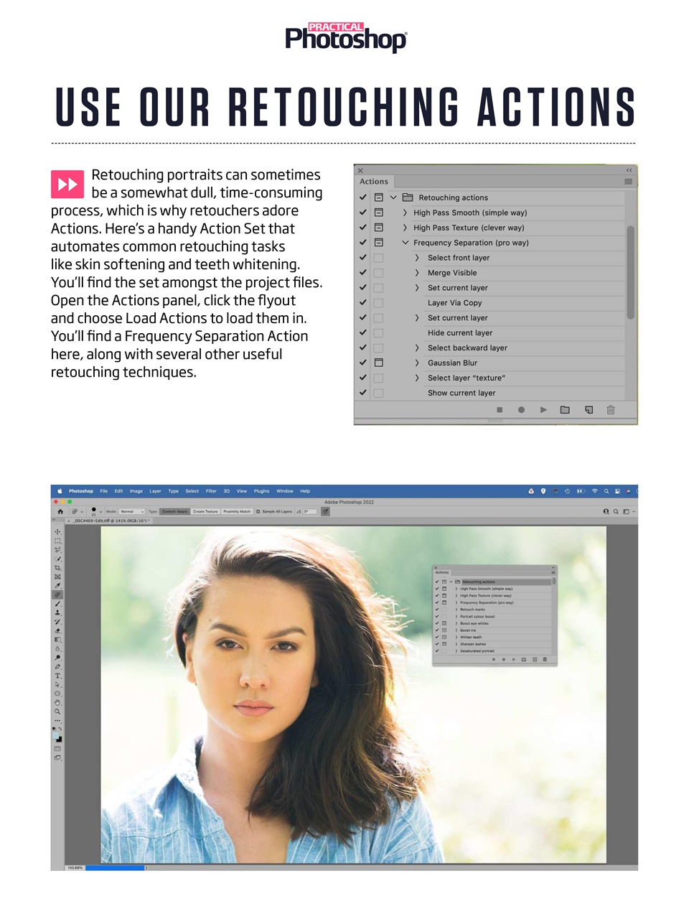Select the Spot Healing Brush tool

pyautogui.click(x=57, y=594)
